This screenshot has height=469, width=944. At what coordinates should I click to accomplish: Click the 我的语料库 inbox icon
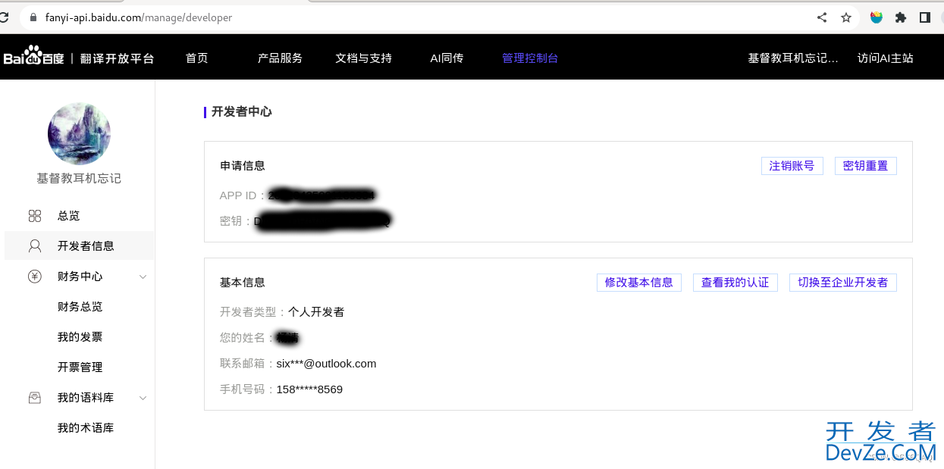tap(35, 398)
